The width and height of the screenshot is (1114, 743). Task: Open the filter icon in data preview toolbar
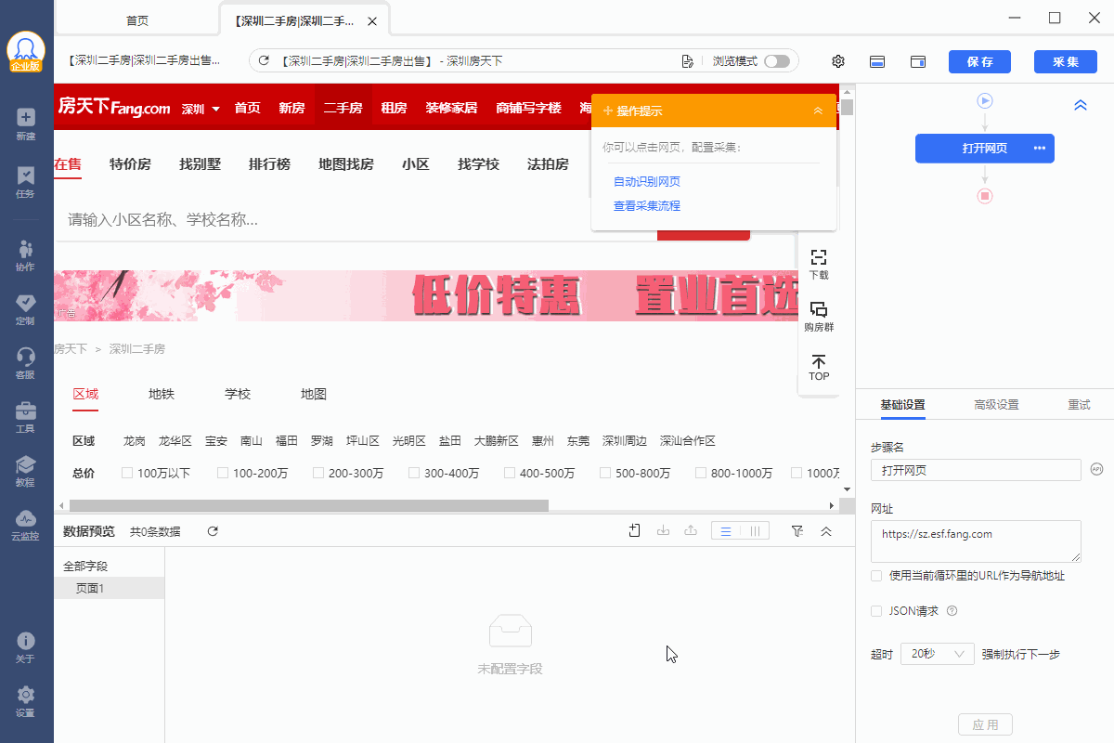(797, 531)
